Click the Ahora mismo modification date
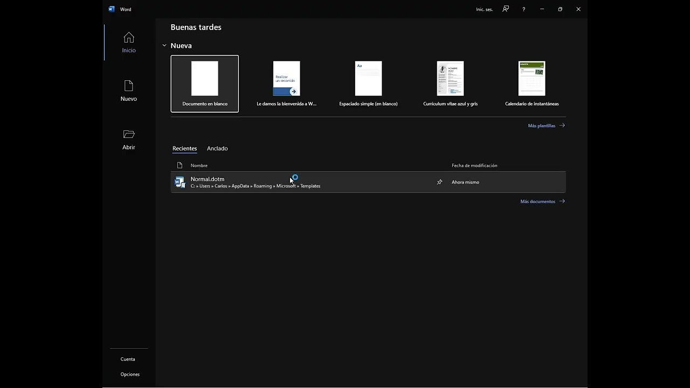Viewport: 690px width, 388px height. pos(465,182)
